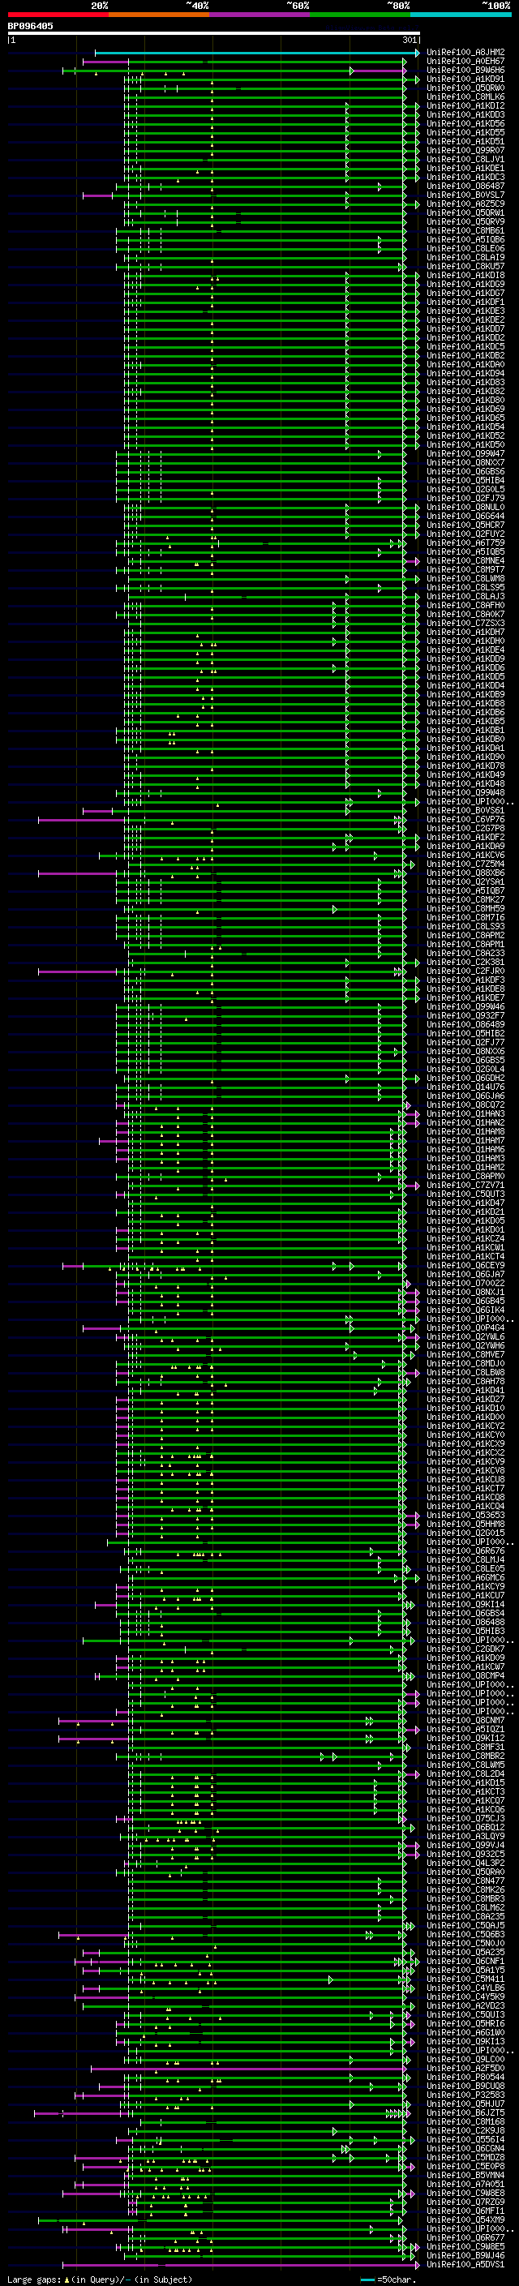Select hit UniRef100_Q5QRW1
The width and height of the screenshot is (519, 2286).
click(x=465, y=213)
